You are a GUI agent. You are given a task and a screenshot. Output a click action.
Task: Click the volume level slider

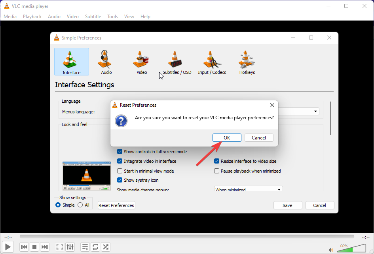[351, 248]
